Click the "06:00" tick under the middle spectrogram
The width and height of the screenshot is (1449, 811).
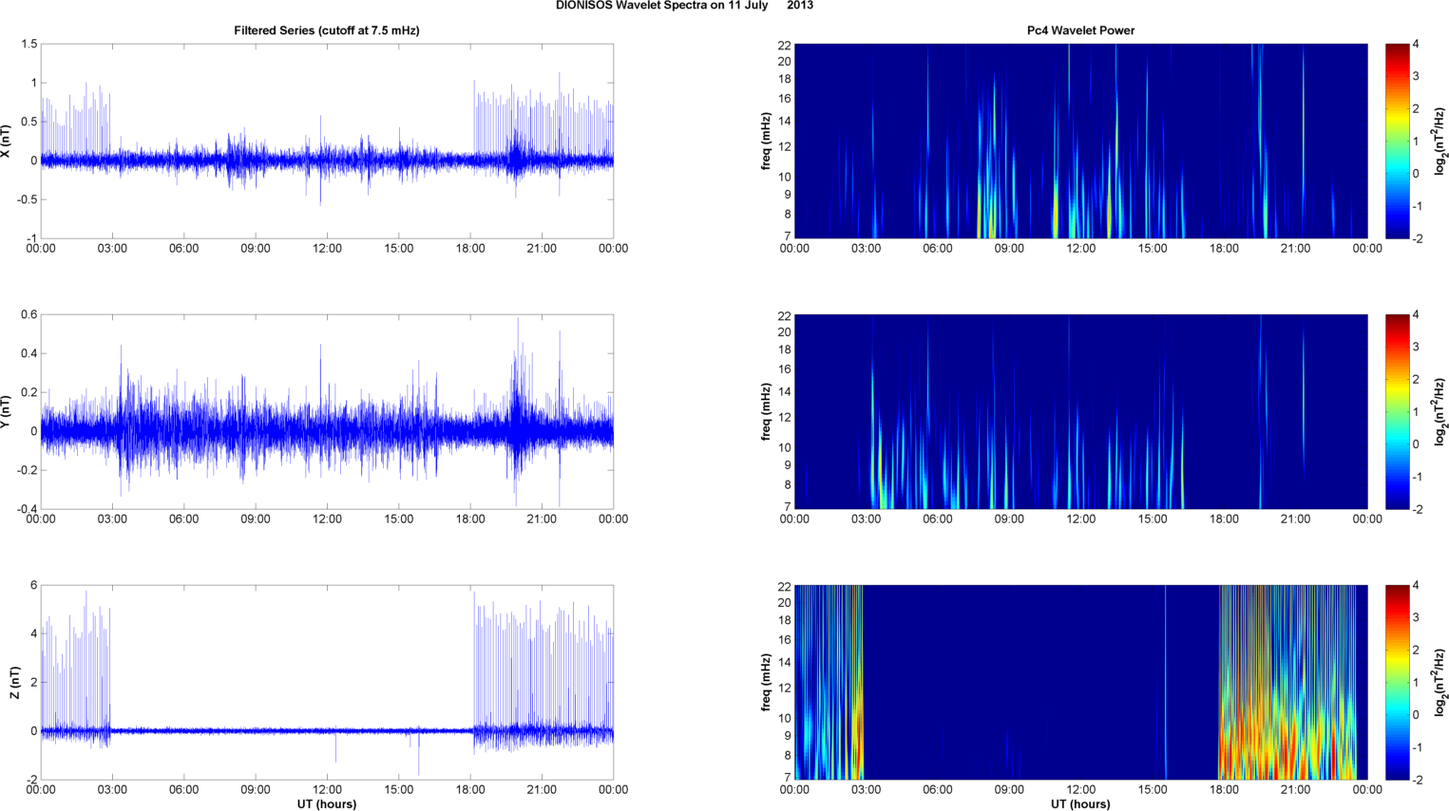pyautogui.click(x=938, y=519)
